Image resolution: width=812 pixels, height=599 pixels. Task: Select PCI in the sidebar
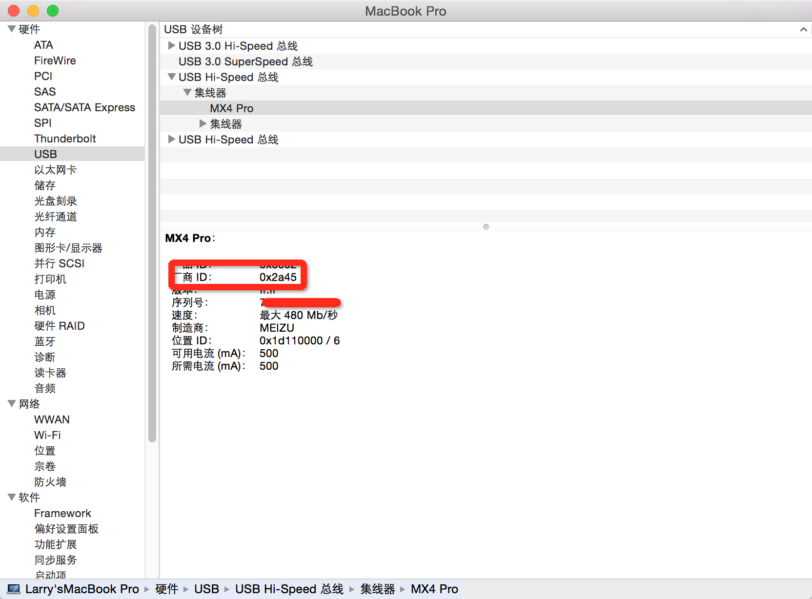point(43,76)
